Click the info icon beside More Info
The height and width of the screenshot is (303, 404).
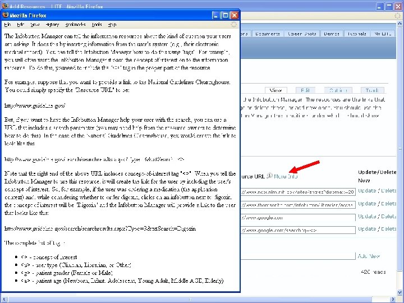(x=269, y=176)
